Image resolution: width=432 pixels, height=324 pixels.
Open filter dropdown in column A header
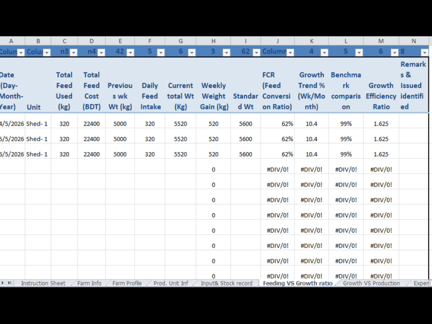point(21,52)
